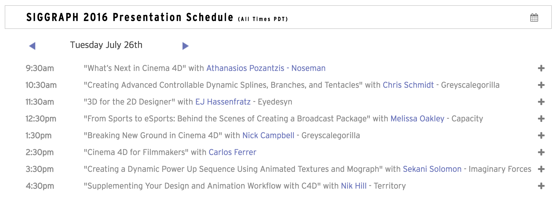Click the "From Sports to eSports" session title

point(227,119)
